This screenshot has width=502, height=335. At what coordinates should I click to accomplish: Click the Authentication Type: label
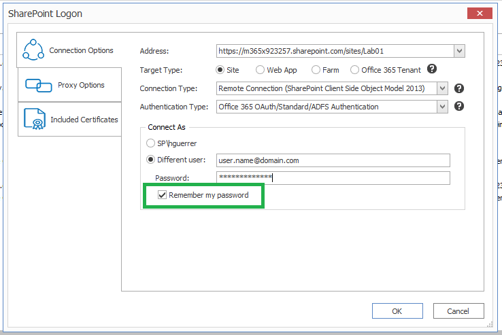click(174, 107)
